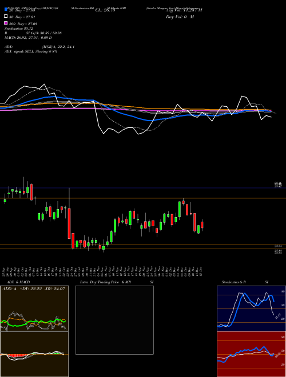Viewport: 286px width, 377px height.
Task: Click the 'ADX signal: SELL' status line
Action: (x=31, y=51)
